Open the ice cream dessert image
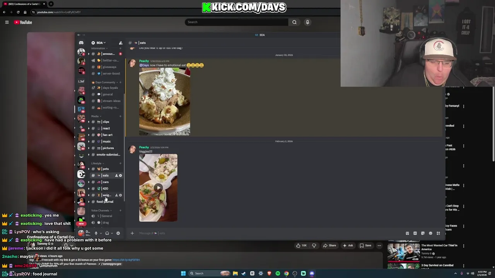The image size is (495, 278). coord(164,102)
